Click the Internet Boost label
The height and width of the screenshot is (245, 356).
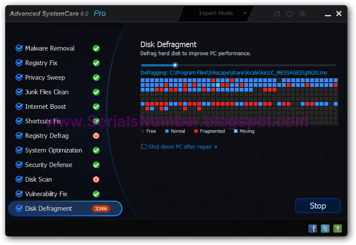(x=45, y=107)
